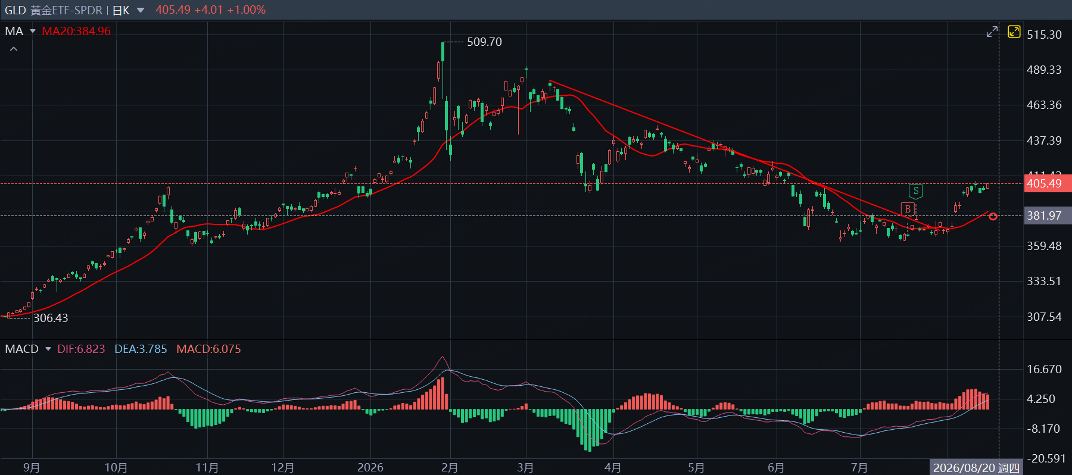This screenshot has width=1072, height=475.
Task: Click the 5月 time axis label
Action: pos(696,467)
